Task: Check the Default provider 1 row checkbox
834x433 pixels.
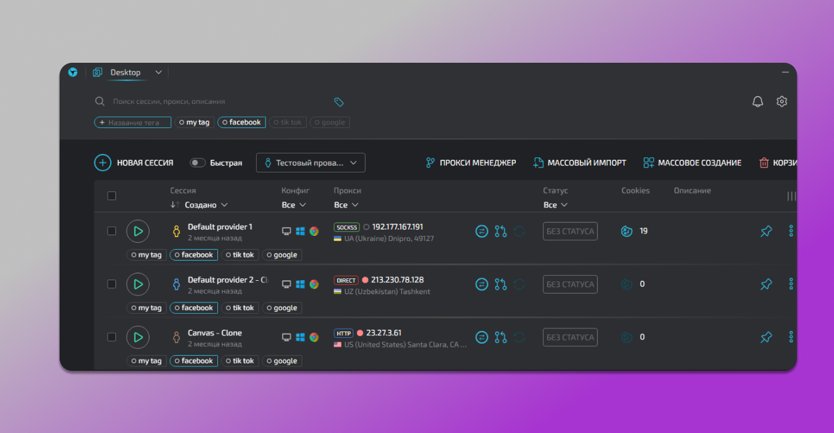Action: [112, 231]
